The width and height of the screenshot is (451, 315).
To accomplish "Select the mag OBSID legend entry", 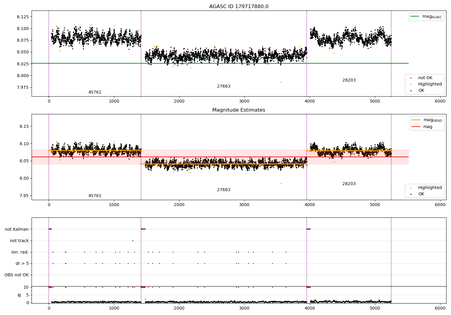I will tap(427, 120).
